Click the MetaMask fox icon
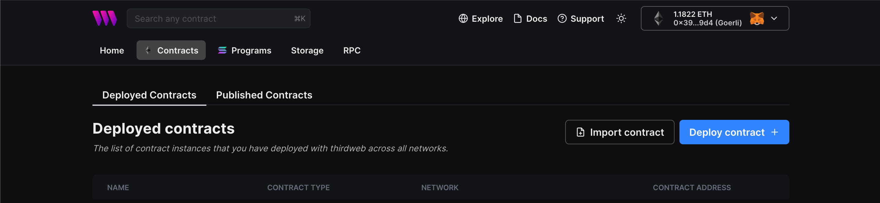This screenshot has width=880, height=203. pyautogui.click(x=757, y=18)
